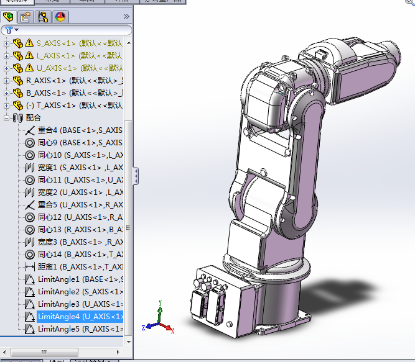
Task: Click the XYZ coordinate triad
Action: point(158,318)
